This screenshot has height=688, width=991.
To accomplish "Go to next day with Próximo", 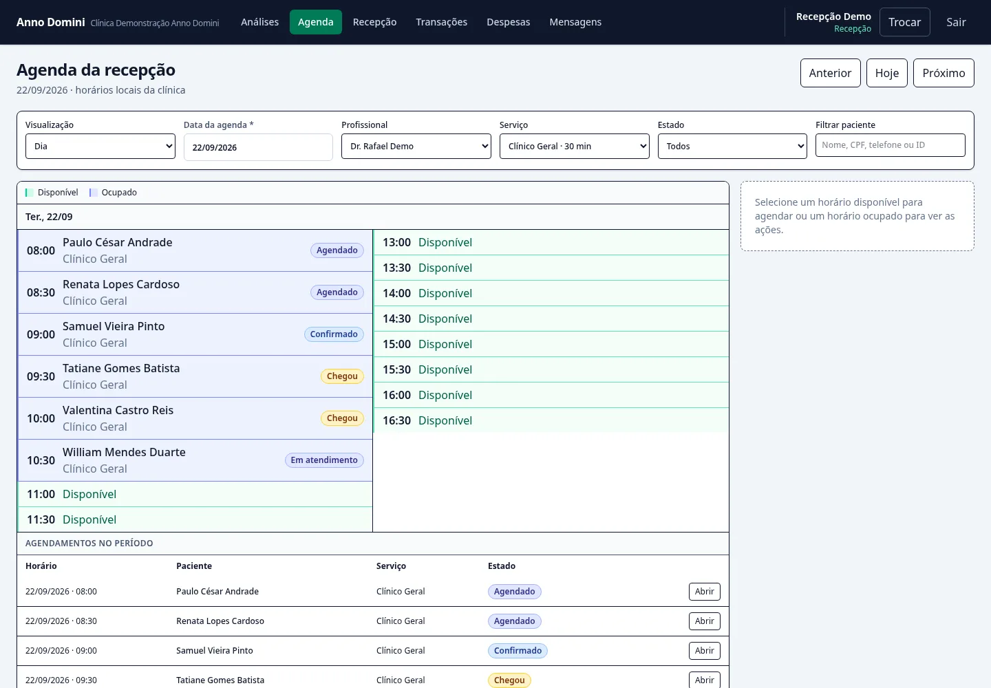I will [944, 73].
